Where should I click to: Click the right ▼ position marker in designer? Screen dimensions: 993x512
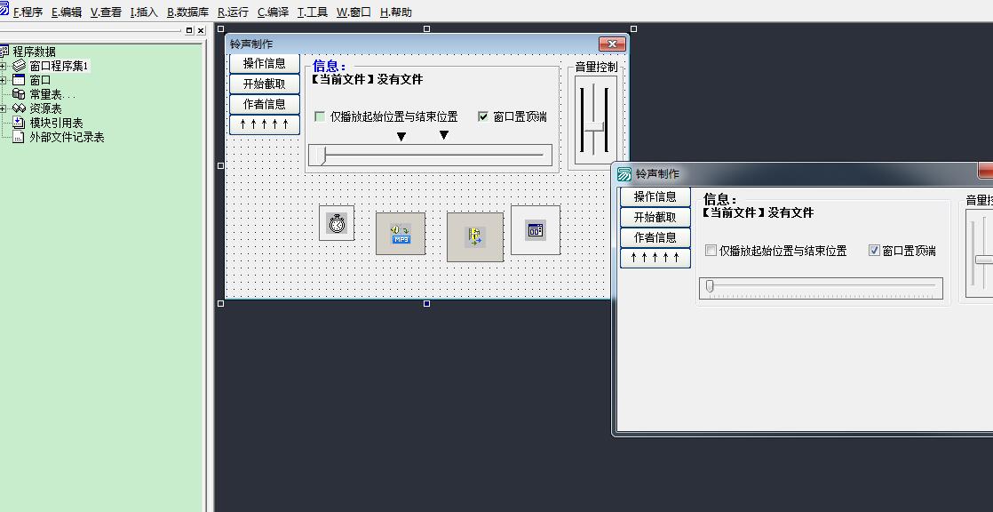tap(444, 135)
